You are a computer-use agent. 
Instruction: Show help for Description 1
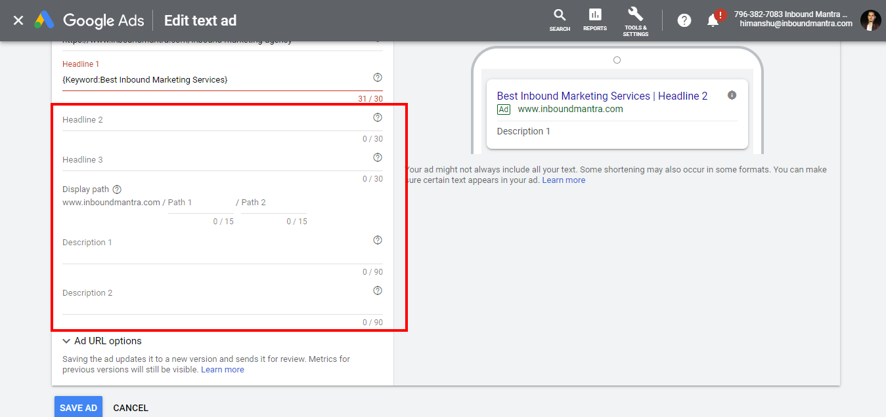[x=378, y=240]
